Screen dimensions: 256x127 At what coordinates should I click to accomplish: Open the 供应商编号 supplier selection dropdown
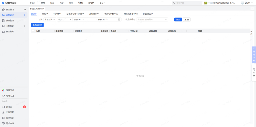[152, 19]
